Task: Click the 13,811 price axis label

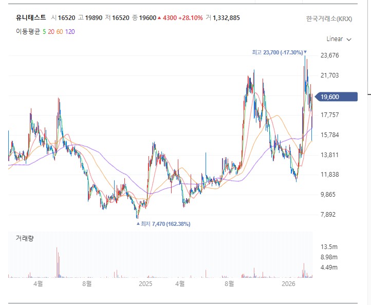Action: click(x=329, y=155)
